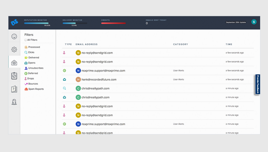
Task: Click the Time column header
Action: 229,44
